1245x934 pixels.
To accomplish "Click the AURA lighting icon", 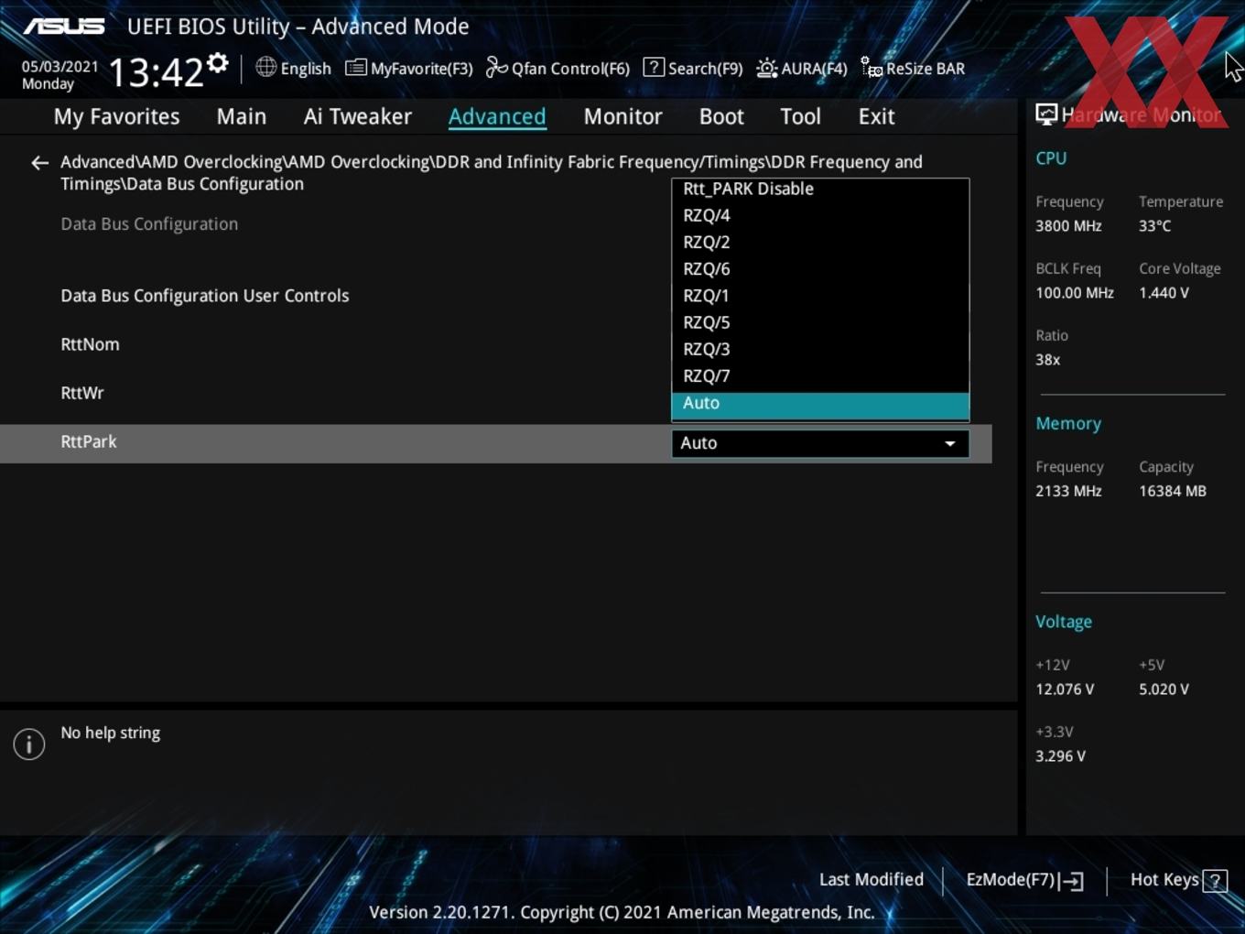I will 767,68.
